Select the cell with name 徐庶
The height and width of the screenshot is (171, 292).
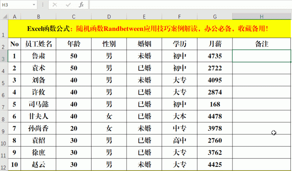tap(39, 152)
